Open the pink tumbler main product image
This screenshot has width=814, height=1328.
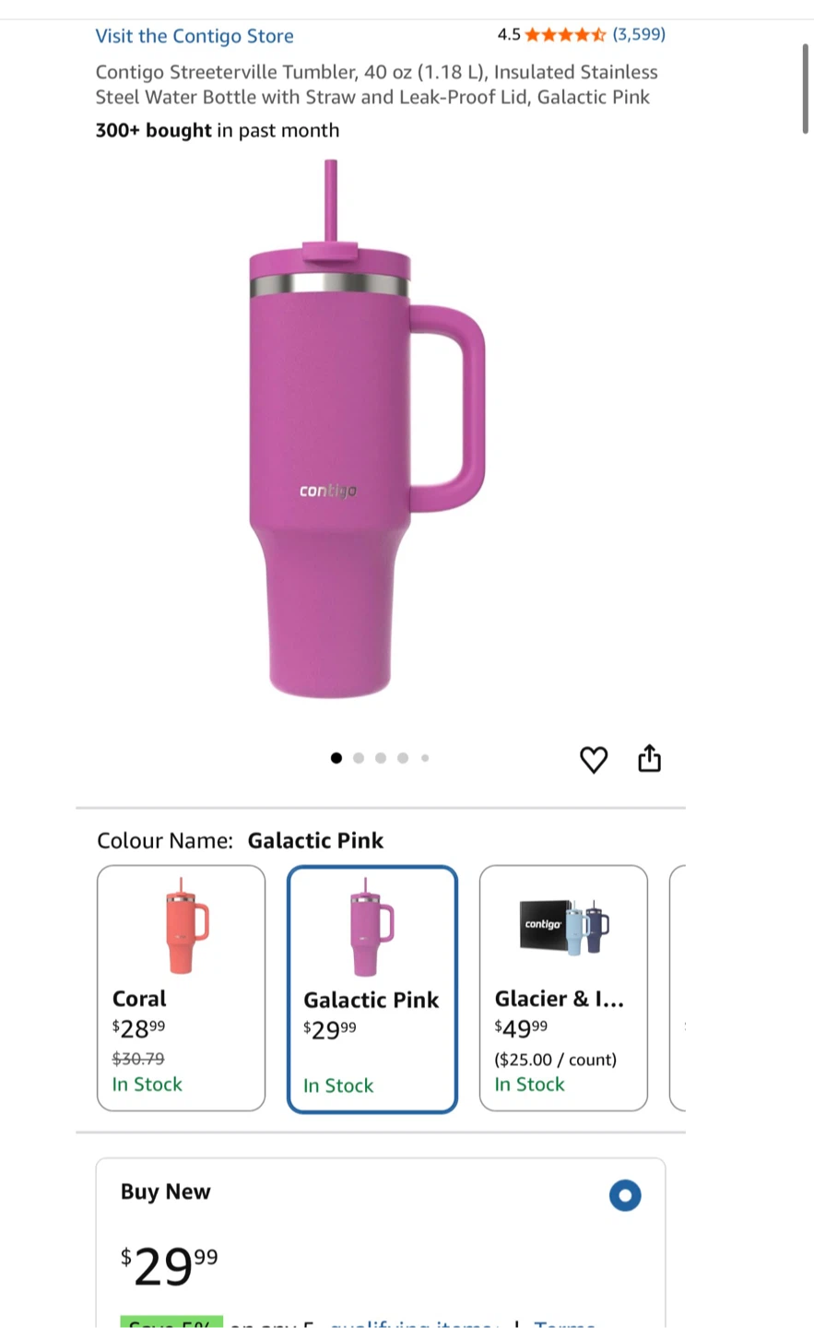(366, 429)
